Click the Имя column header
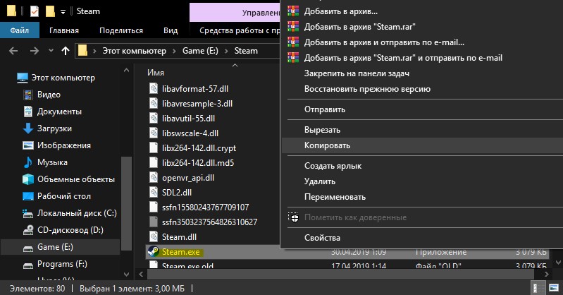This screenshot has height=295, width=563. point(156,73)
